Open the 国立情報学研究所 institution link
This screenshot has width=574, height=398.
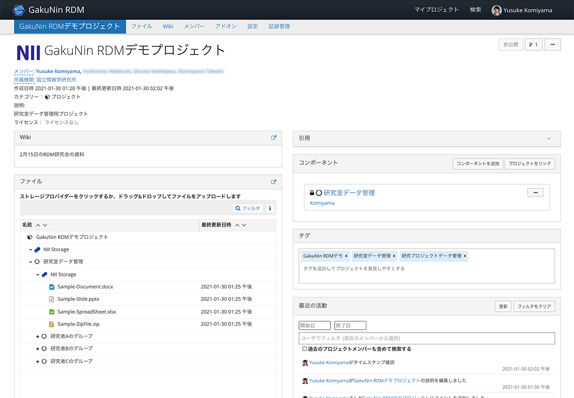56,80
